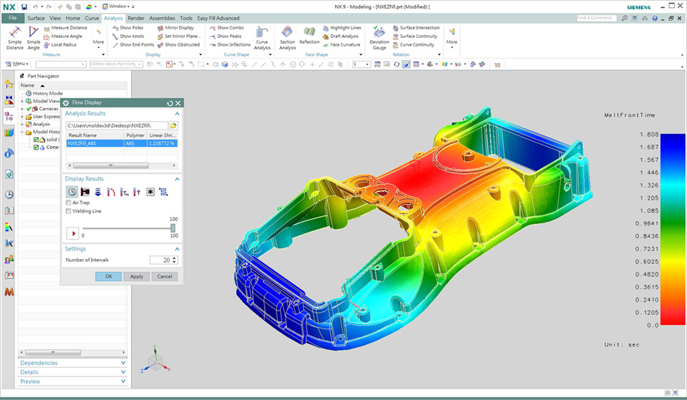This screenshot has width=687, height=400.
Task: Select the Reflection face shape tool
Action: (x=309, y=37)
